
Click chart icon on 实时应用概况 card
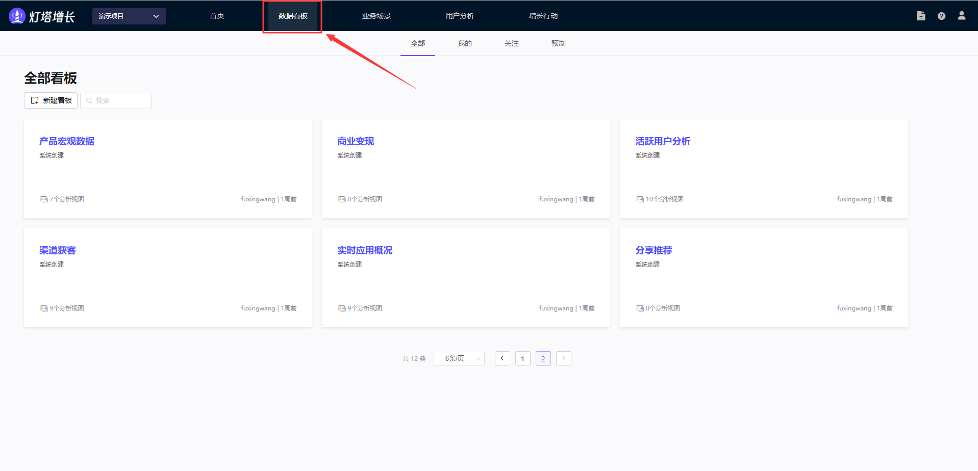click(x=342, y=308)
